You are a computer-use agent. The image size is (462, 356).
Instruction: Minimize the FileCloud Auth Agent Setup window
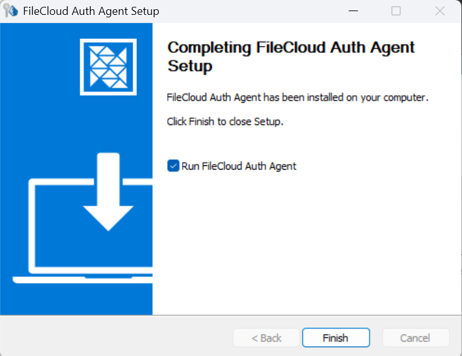352,11
